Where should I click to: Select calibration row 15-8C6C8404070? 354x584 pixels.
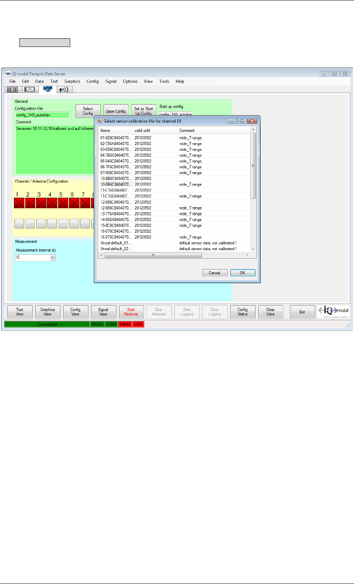[174, 225]
